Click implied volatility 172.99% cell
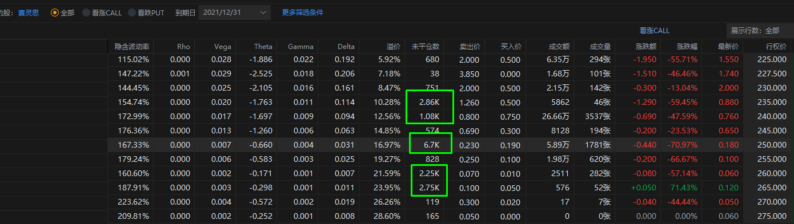Image resolution: width=794 pixels, height=224 pixels. 133,116
